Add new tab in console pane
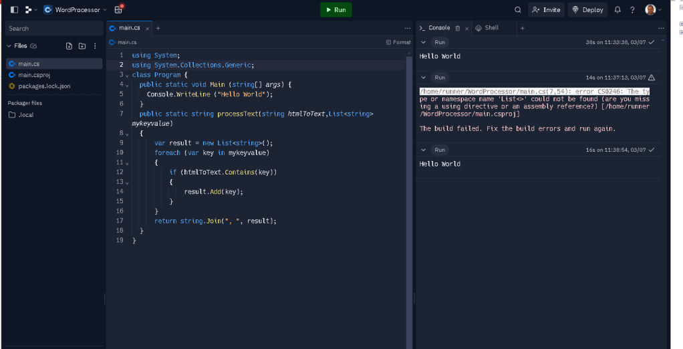 click(x=522, y=28)
